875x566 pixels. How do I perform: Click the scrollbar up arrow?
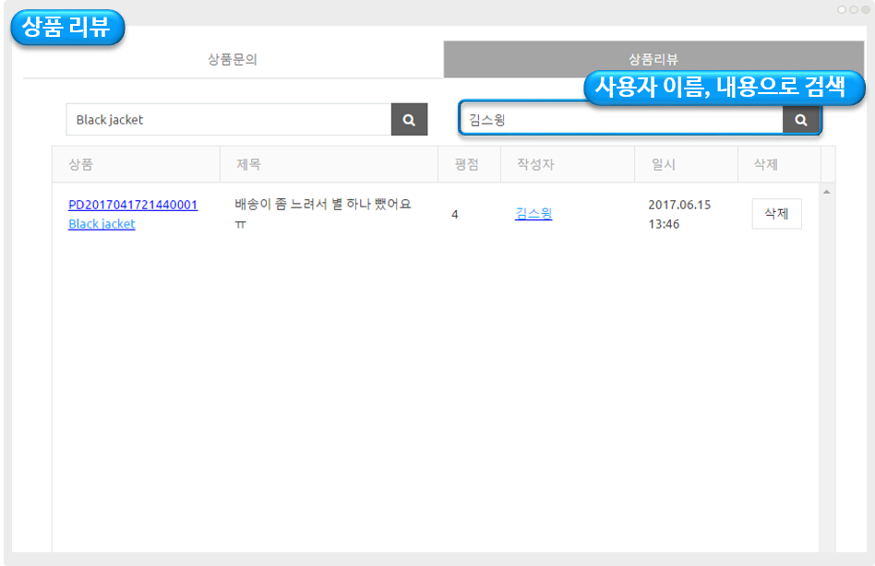pos(826,192)
